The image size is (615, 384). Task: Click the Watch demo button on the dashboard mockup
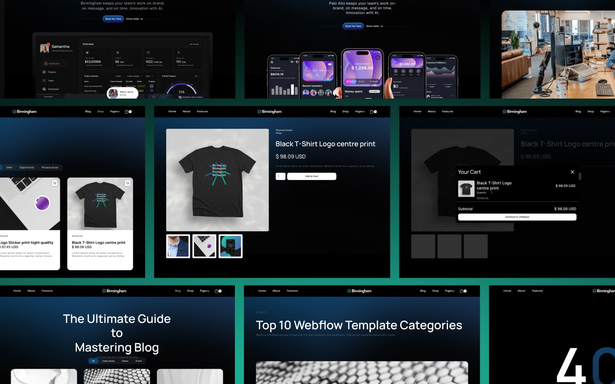(x=123, y=93)
